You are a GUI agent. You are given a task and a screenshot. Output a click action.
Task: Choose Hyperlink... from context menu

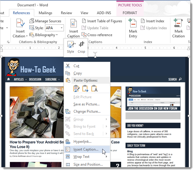pyautogui.click(x=87, y=142)
